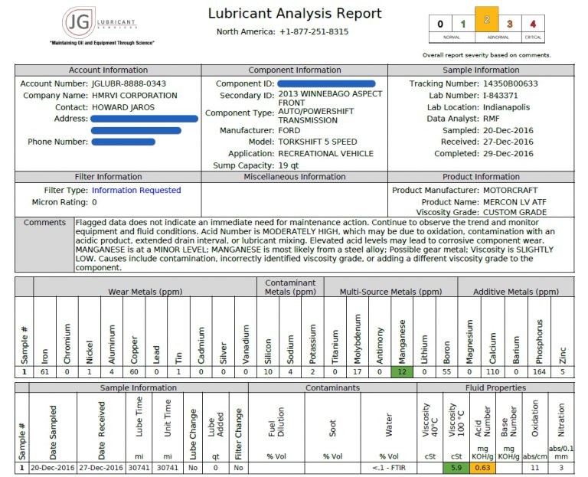Click the green Manganese value 12 cell
Viewport: 588px width, 477px height.
401,371
